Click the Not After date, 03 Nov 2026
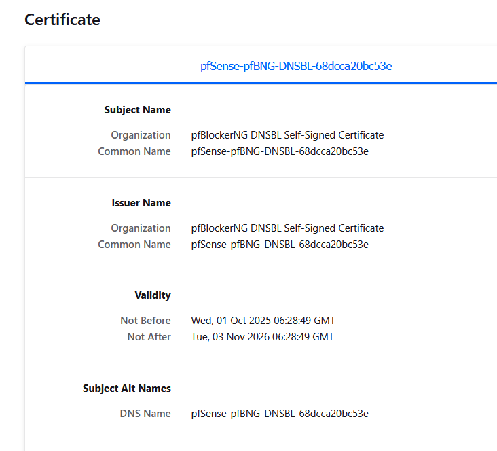The image size is (497, 451). pyautogui.click(x=263, y=337)
